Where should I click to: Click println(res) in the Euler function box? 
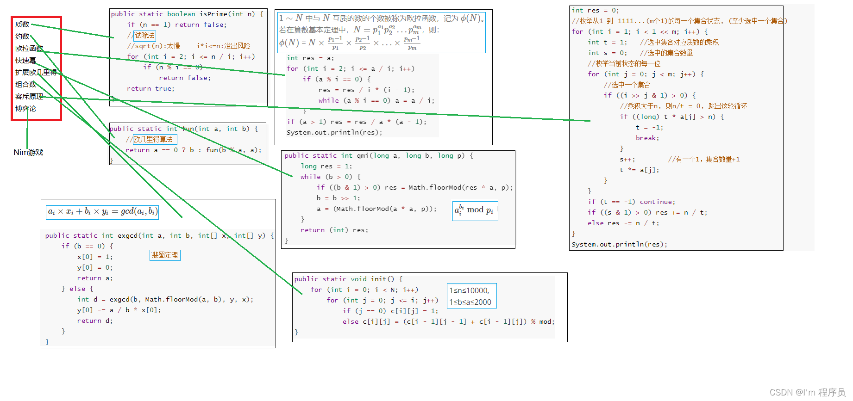point(334,132)
